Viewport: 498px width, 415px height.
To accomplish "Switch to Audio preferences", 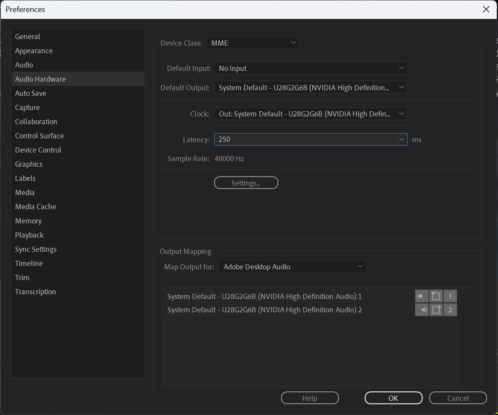I will 24,65.
